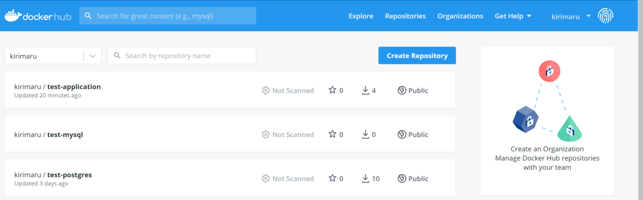Click the blue hexagon lock illustration
643x200 pixels.
coord(525,119)
